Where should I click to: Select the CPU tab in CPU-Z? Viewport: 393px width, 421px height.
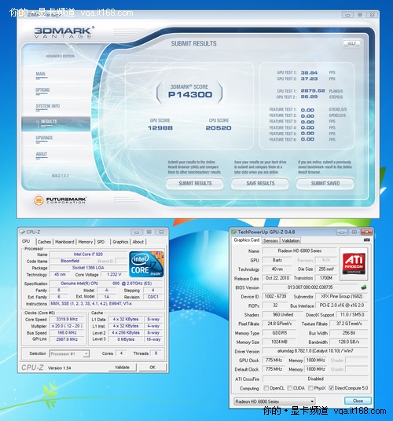(x=26, y=241)
